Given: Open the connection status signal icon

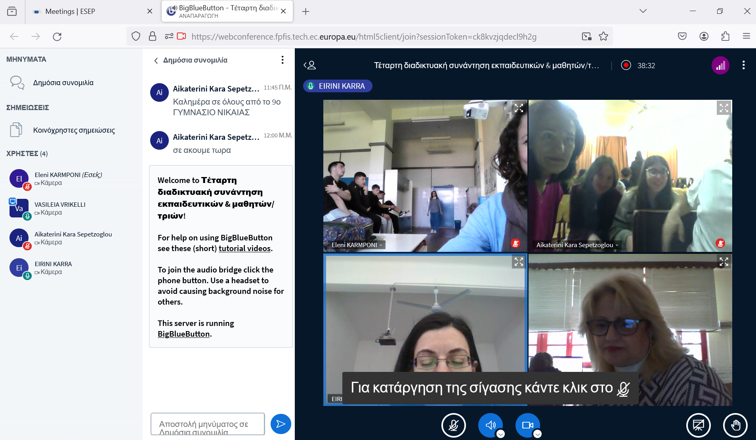Looking at the screenshot, I should (720, 65).
